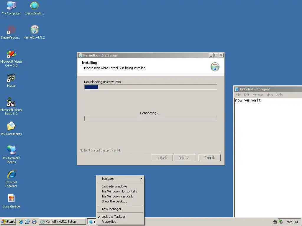Launch Windows Media Player from Quick Launch

(x=34, y=222)
